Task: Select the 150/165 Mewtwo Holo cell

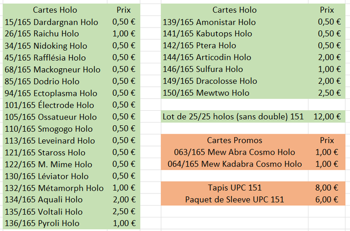Action: click(206, 93)
